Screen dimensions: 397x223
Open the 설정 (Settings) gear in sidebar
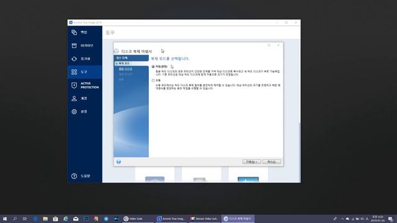coord(84,111)
